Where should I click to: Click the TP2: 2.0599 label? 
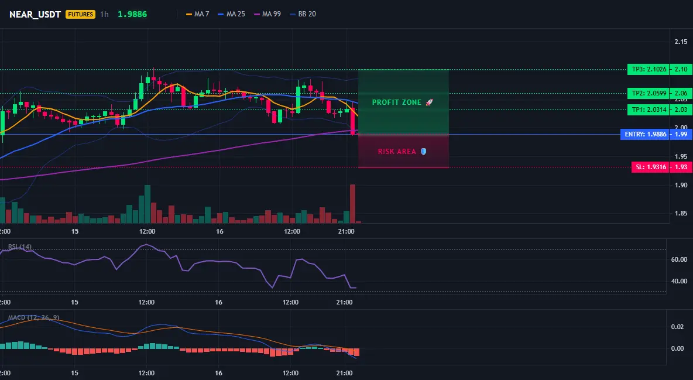coord(649,93)
